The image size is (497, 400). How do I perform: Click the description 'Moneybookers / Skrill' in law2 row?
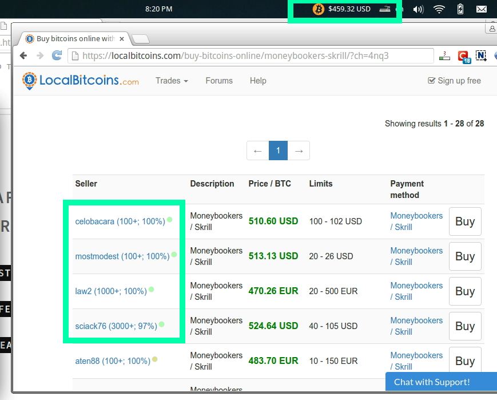(x=216, y=291)
